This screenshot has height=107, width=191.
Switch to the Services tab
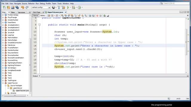pos(21,12)
